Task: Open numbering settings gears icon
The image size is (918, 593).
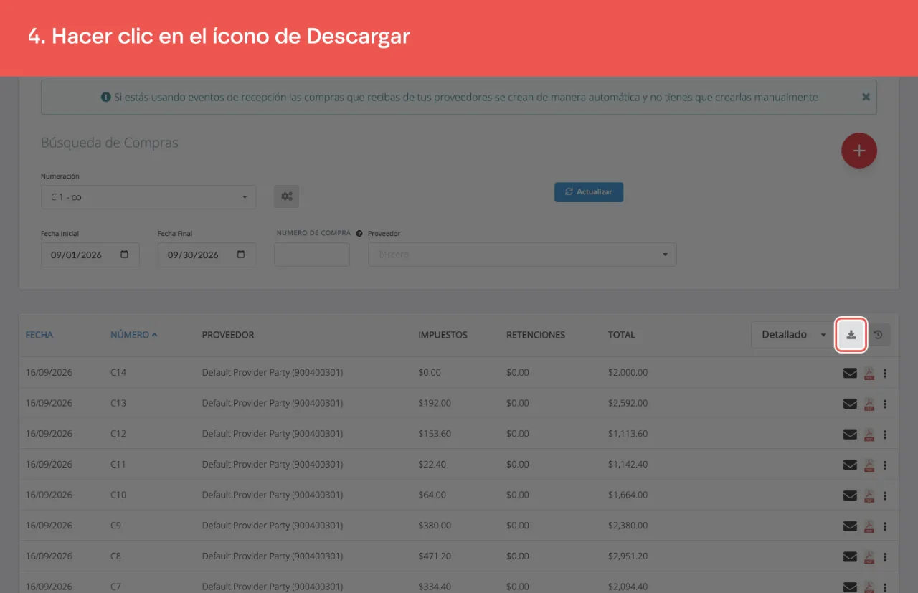Action: (286, 196)
